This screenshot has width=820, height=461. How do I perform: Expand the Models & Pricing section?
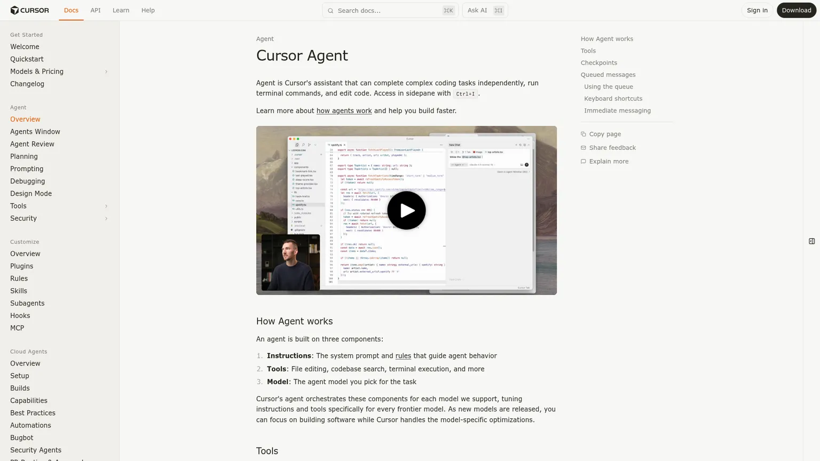click(x=106, y=71)
